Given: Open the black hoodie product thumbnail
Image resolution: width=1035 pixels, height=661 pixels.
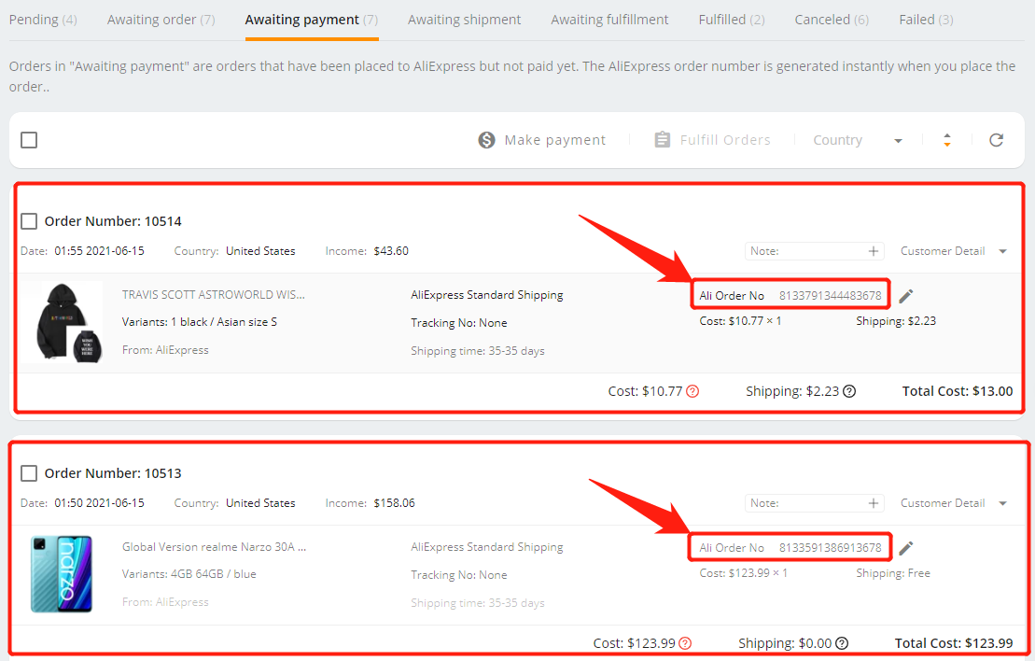Looking at the screenshot, I should 63,321.
